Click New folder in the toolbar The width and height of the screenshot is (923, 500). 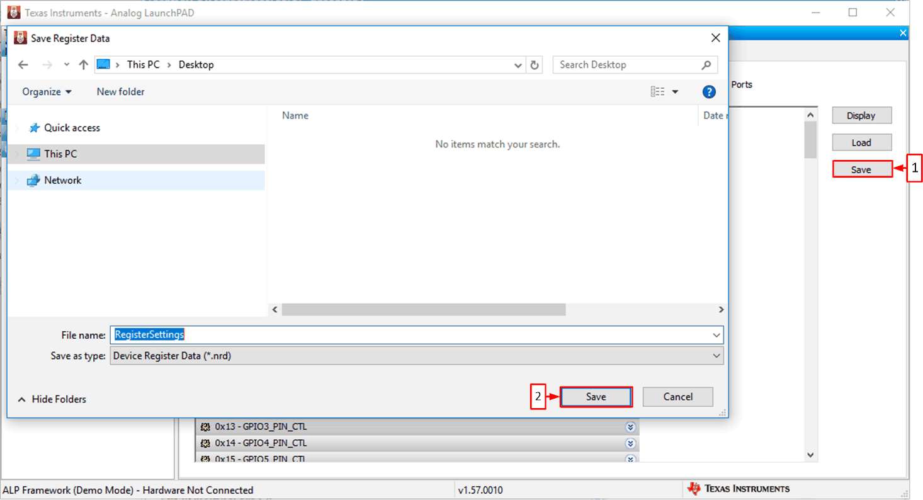point(120,92)
